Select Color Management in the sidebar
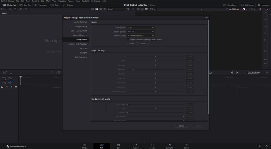Screen dimensions: 271x149 (x=78, y=31)
